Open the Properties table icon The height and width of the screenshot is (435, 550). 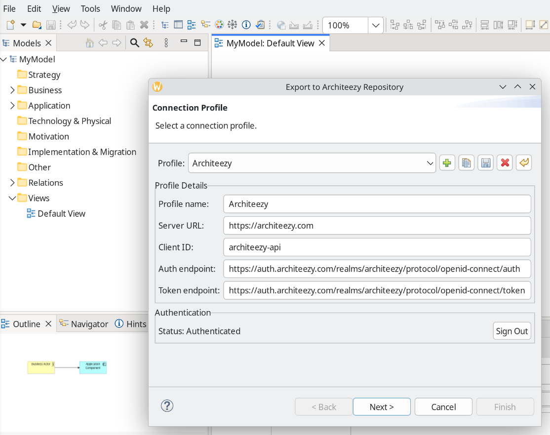click(178, 25)
